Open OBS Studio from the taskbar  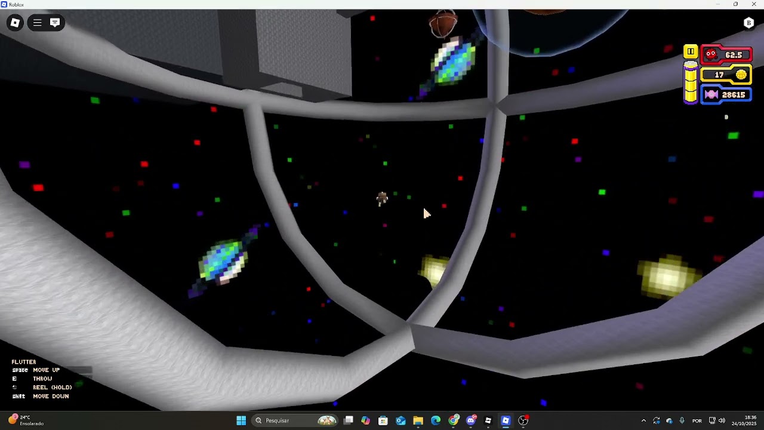click(523, 420)
